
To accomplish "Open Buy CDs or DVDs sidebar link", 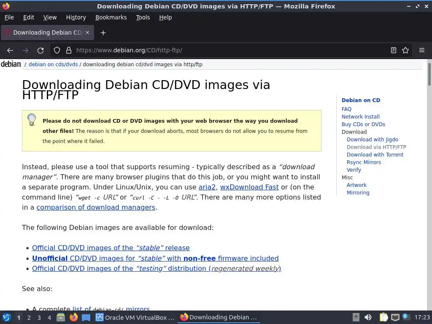I will click(363, 124).
